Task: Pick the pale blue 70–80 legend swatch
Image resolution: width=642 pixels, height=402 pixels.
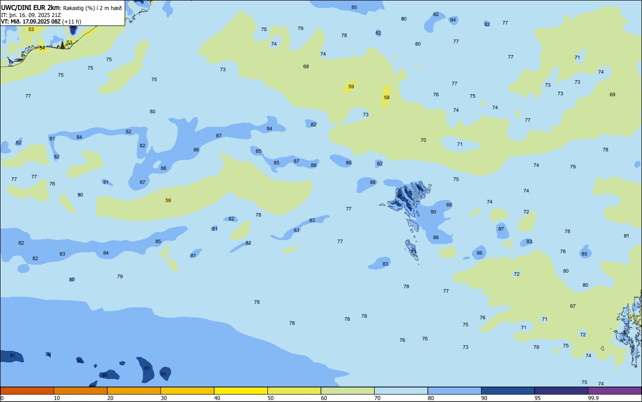Action: (401, 390)
